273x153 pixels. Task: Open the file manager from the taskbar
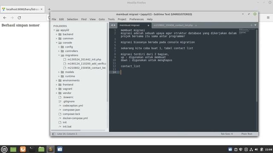tap(41, 149)
